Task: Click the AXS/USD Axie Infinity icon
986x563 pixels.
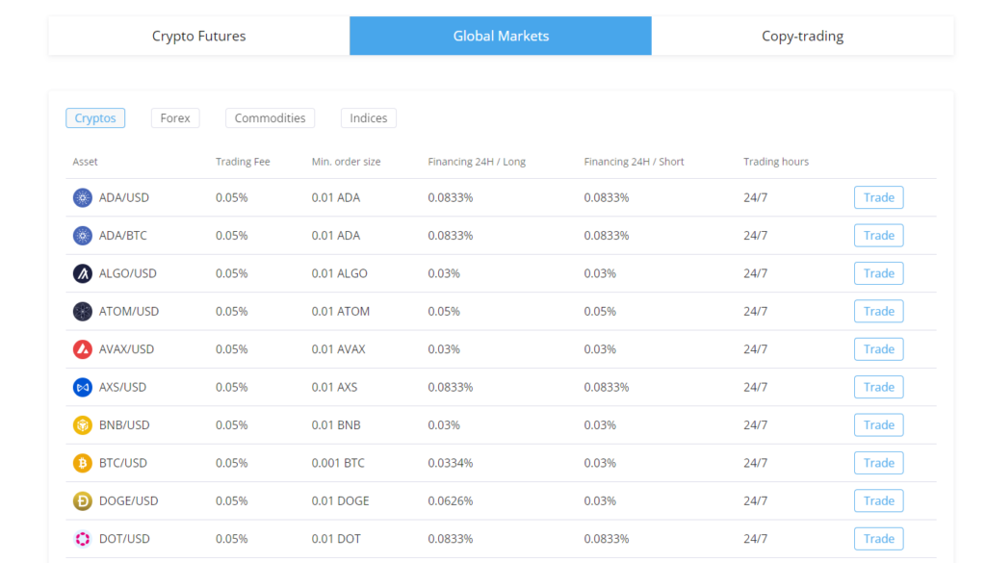Action: pyautogui.click(x=82, y=387)
